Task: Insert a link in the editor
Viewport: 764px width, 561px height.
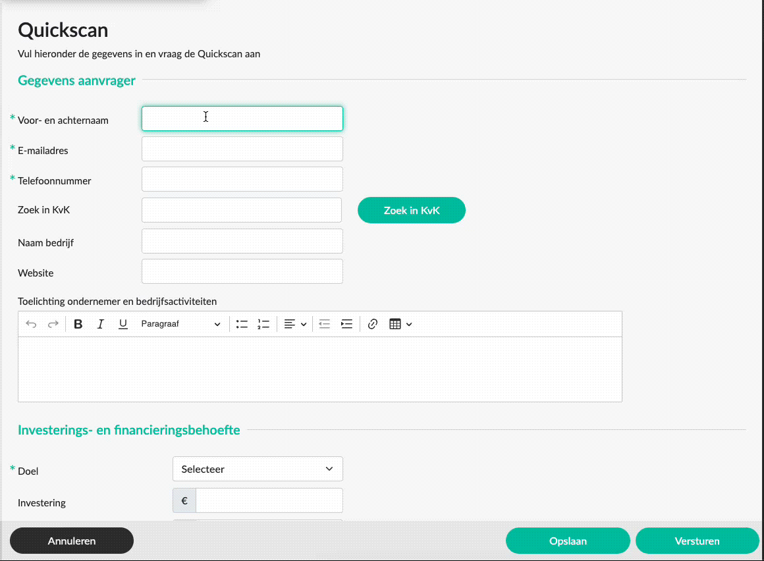Action: [373, 324]
